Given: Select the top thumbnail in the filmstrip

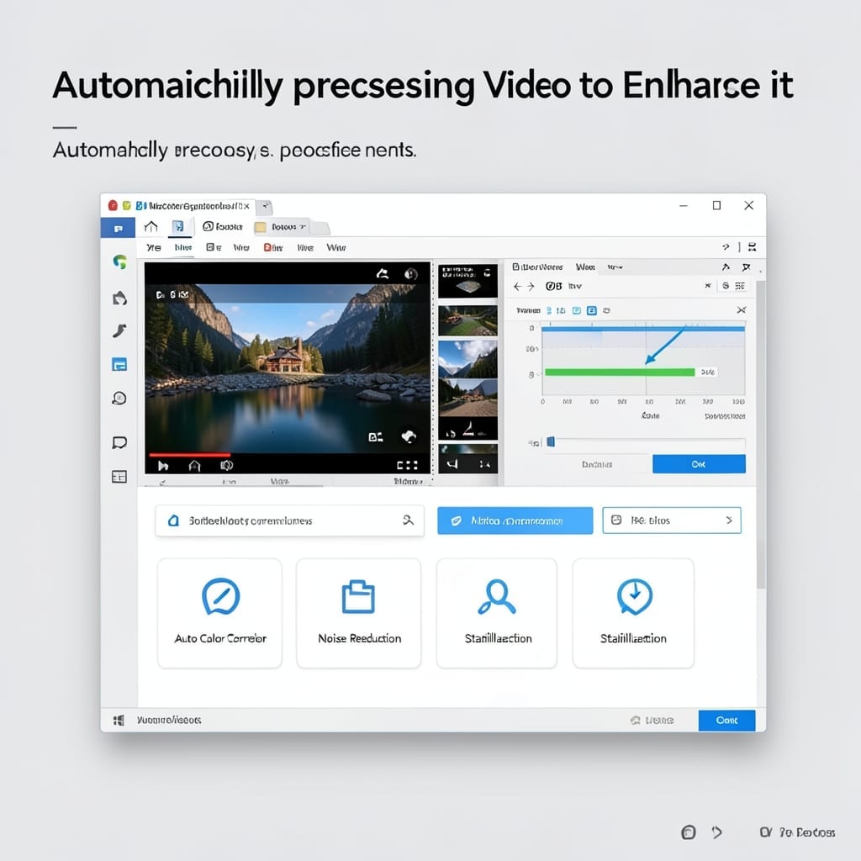Looking at the screenshot, I should click(x=467, y=281).
